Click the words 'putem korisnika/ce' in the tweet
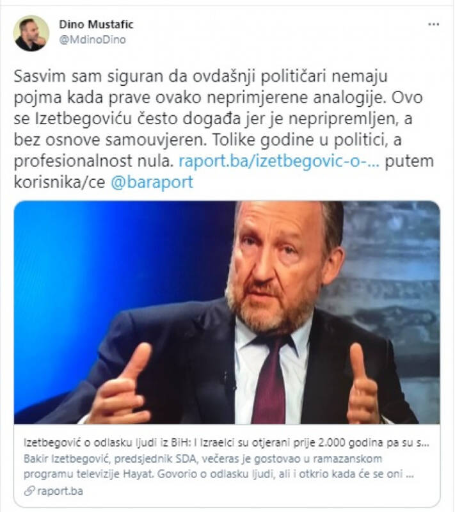This screenshot has width=455, height=512. [x=223, y=172]
